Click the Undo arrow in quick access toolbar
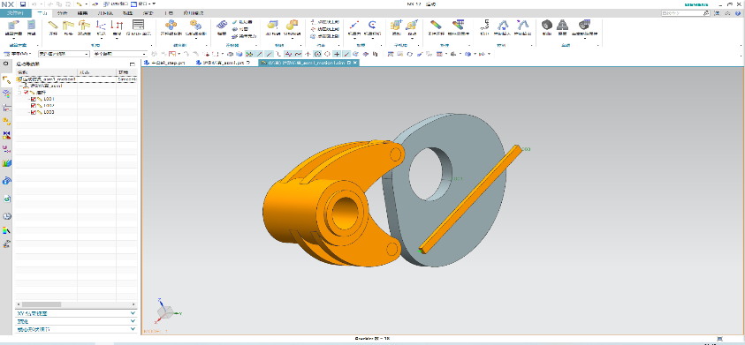This screenshot has width=745, height=345. (x=34, y=4)
